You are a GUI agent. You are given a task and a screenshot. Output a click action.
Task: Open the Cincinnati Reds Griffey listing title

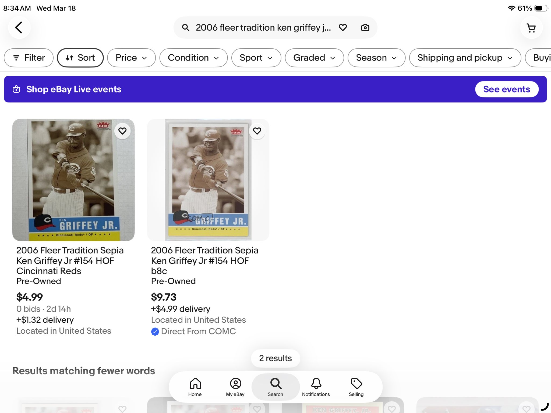[70, 260]
